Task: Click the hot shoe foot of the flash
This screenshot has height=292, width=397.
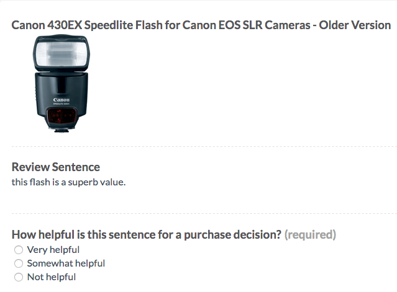Action: (x=61, y=131)
